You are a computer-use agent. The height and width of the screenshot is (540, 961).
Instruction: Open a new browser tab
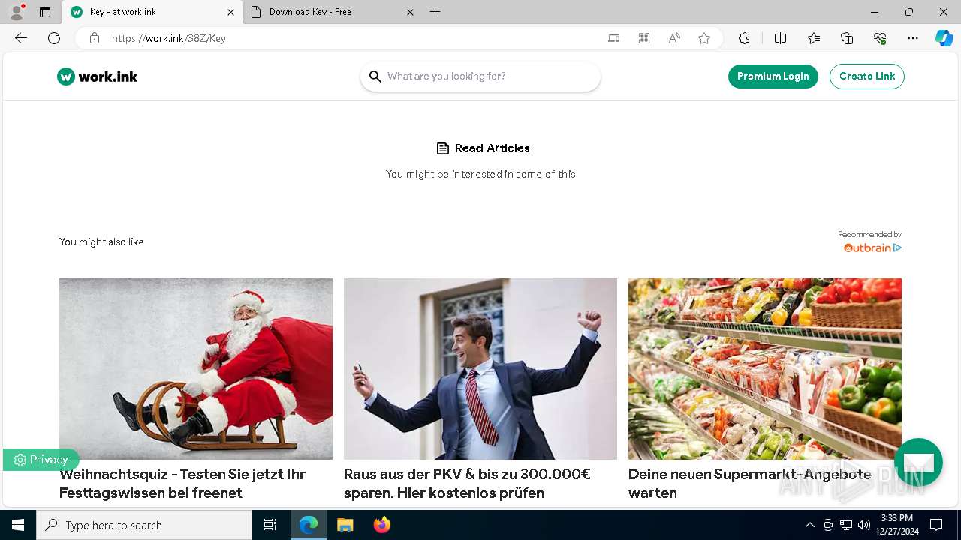point(435,12)
